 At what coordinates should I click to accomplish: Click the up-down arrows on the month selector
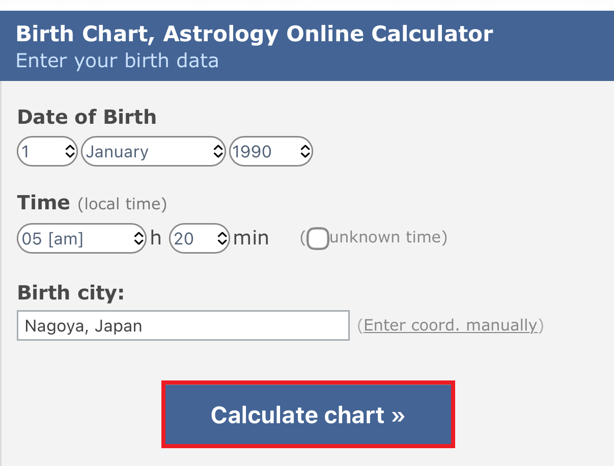point(218,151)
